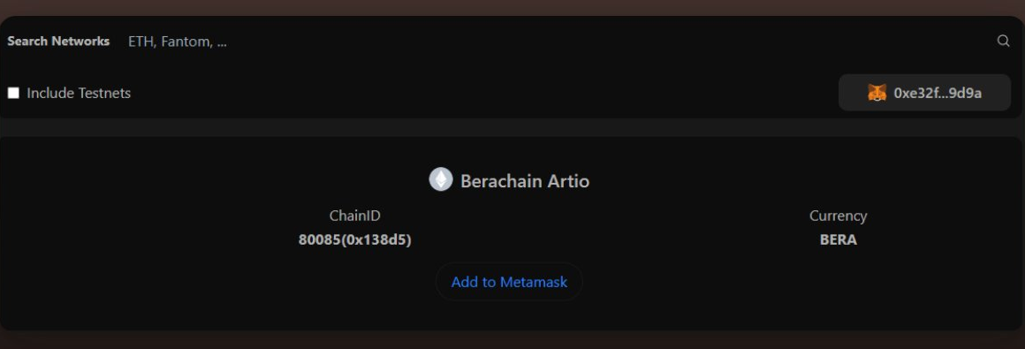Click empty area of the Berachain Artio card
Image resolution: width=1025 pixels, height=349 pixels.
(196, 287)
